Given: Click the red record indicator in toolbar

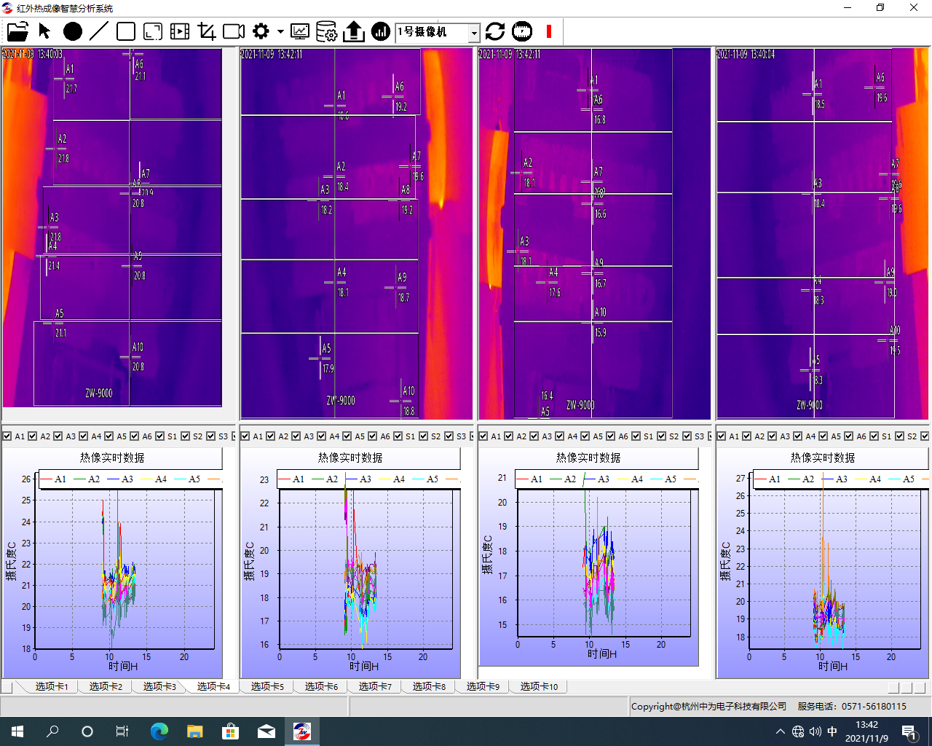Looking at the screenshot, I should click(x=549, y=31).
